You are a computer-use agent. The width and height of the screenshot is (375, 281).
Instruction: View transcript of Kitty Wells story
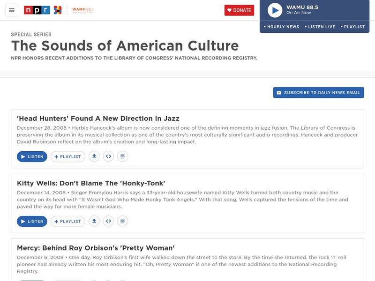click(122, 221)
